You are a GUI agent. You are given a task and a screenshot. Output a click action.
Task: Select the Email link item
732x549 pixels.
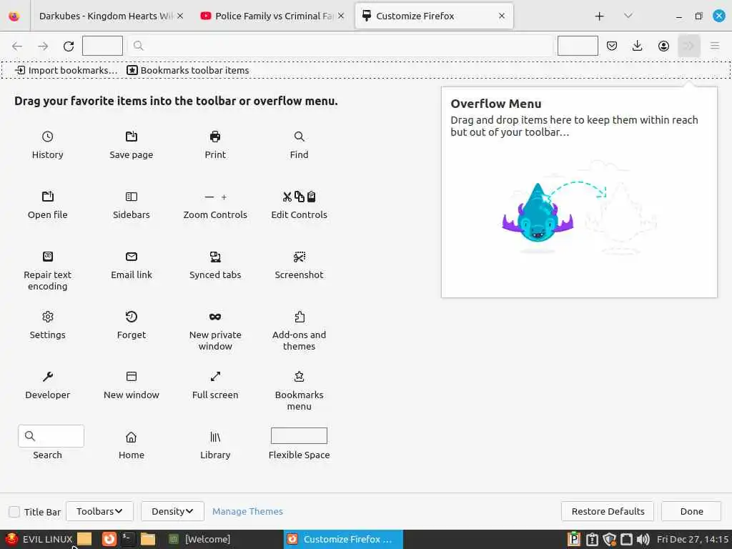[x=132, y=266]
